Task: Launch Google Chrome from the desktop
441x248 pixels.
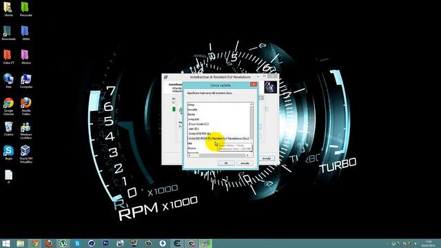Action: click(8, 106)
